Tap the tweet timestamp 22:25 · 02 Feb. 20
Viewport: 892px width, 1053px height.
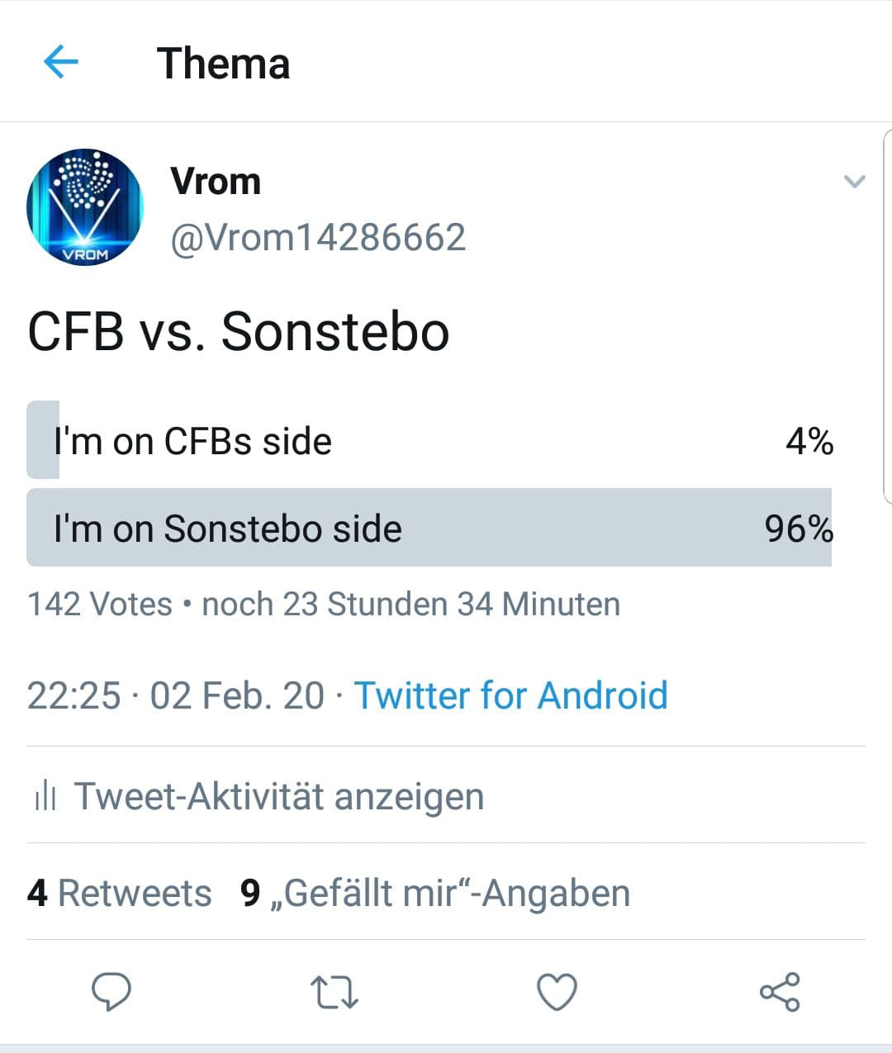click(x=175, y=695)
